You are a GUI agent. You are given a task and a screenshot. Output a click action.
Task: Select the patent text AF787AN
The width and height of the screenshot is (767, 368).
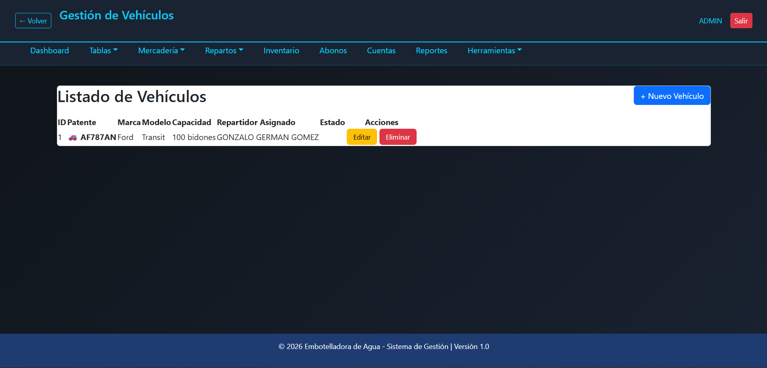[98, 137]
